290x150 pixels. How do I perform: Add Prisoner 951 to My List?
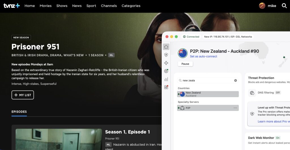(x=23, y=95)
